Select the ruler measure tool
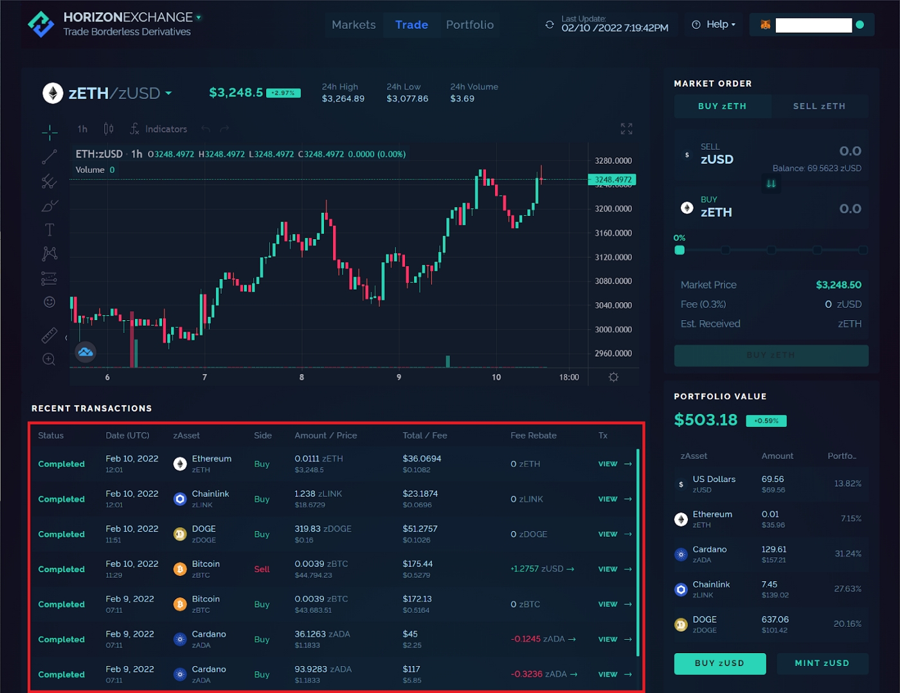Screen dimensions: 900x693 pyautogui.click(x=50, y=335)
